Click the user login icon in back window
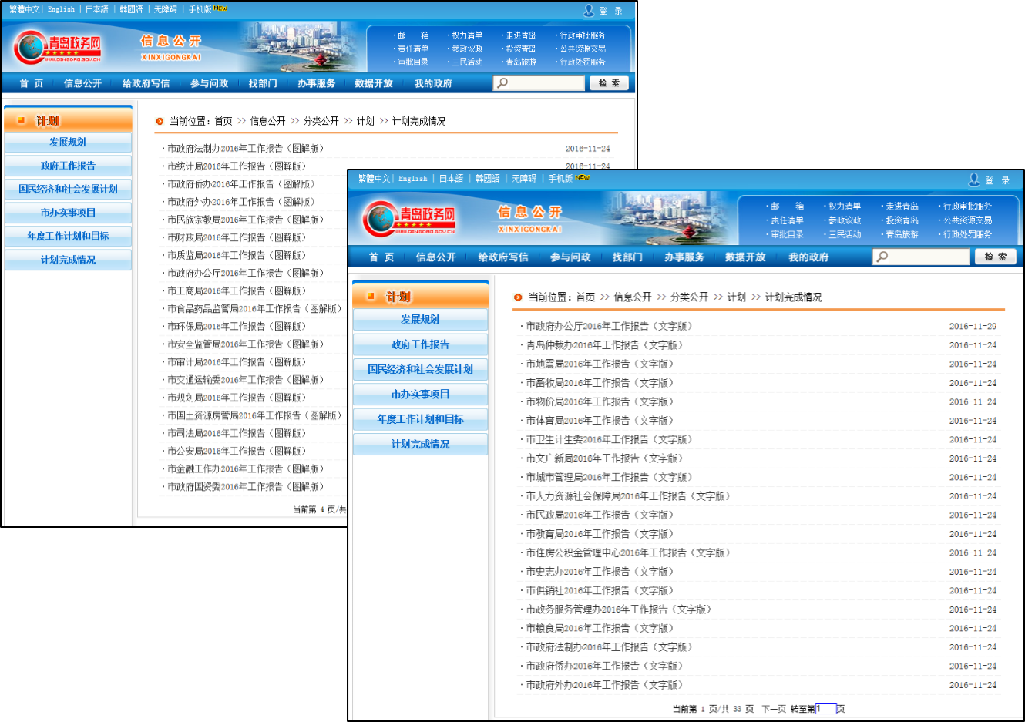Screen dimensions: 1025x722 (589, 10)
